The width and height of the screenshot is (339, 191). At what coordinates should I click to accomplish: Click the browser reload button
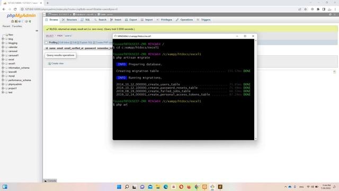point(15,10)
